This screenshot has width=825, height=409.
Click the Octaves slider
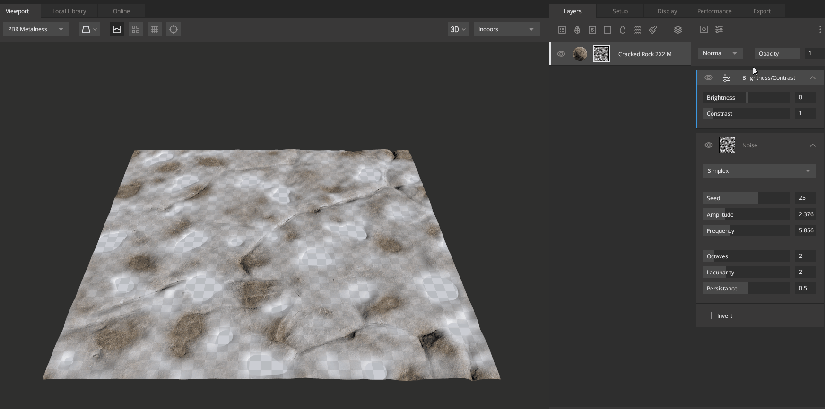747,256
